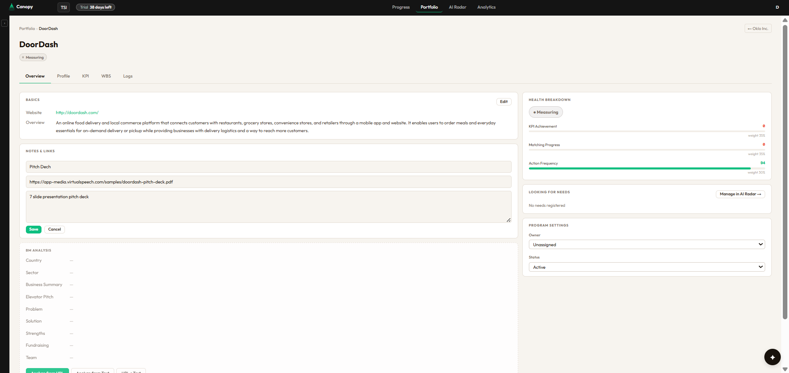
Task: Click the company overview description paragraph
Action: point(276,127)
